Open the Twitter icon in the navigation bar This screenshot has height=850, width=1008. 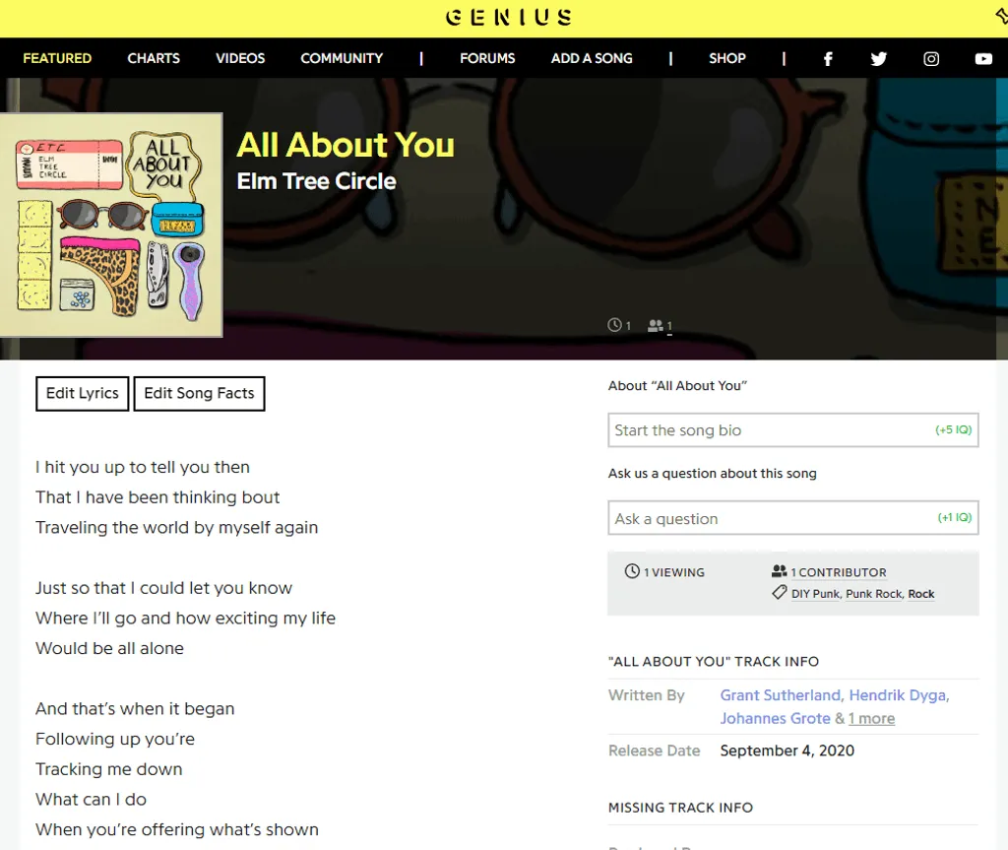pyautogui.click(x=879, y=58)
